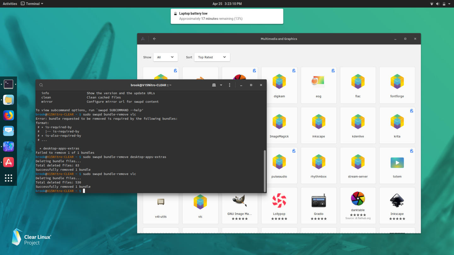Show all applications grid
This screenshot has width=454, height=255.
coord(9,178)
